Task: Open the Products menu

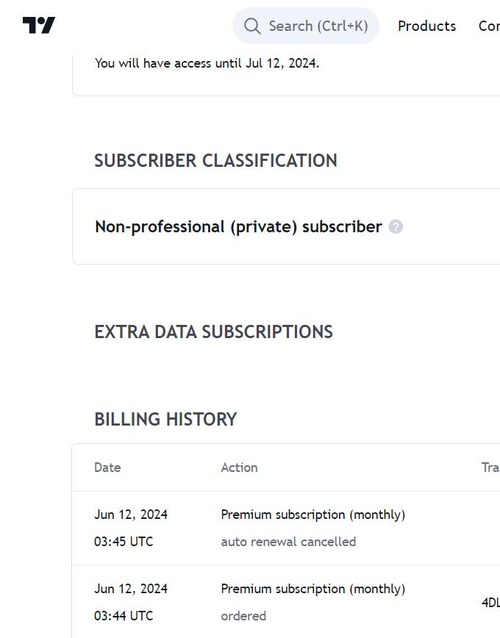Action: coord(426,26)
